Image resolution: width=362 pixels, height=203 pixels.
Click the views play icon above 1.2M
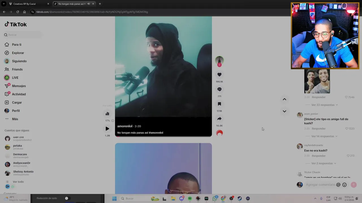(107, 129)
